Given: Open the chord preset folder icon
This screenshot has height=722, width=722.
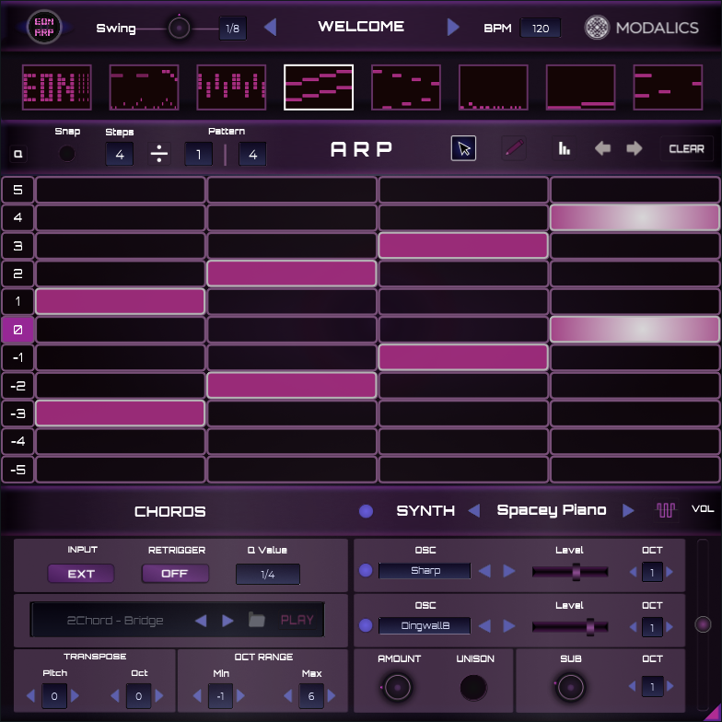Looking at the screenshot, I should pos(257,620).
